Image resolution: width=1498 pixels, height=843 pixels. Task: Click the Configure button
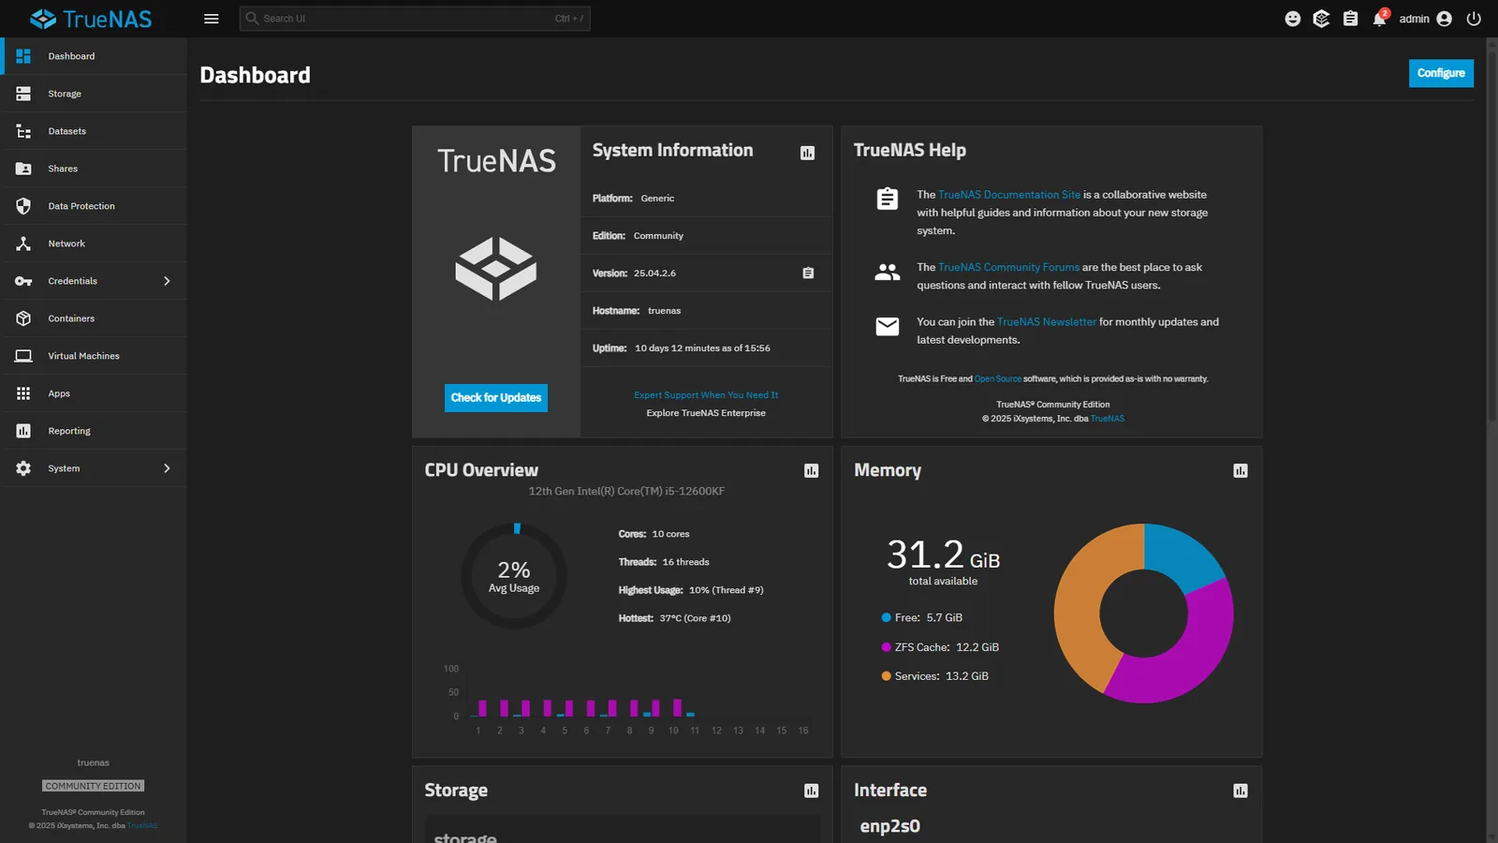pos(1441,73)
